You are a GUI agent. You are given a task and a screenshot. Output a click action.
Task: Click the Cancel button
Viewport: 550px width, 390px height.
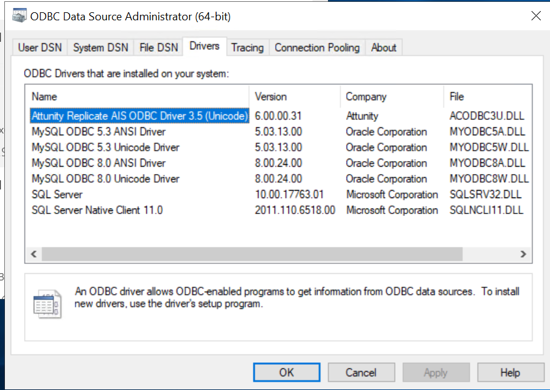tap(361, 372)
